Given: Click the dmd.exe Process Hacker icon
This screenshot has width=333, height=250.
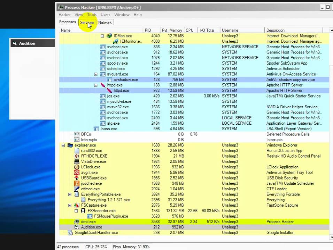Looking at the screenshot, I should tap(77, 222).
